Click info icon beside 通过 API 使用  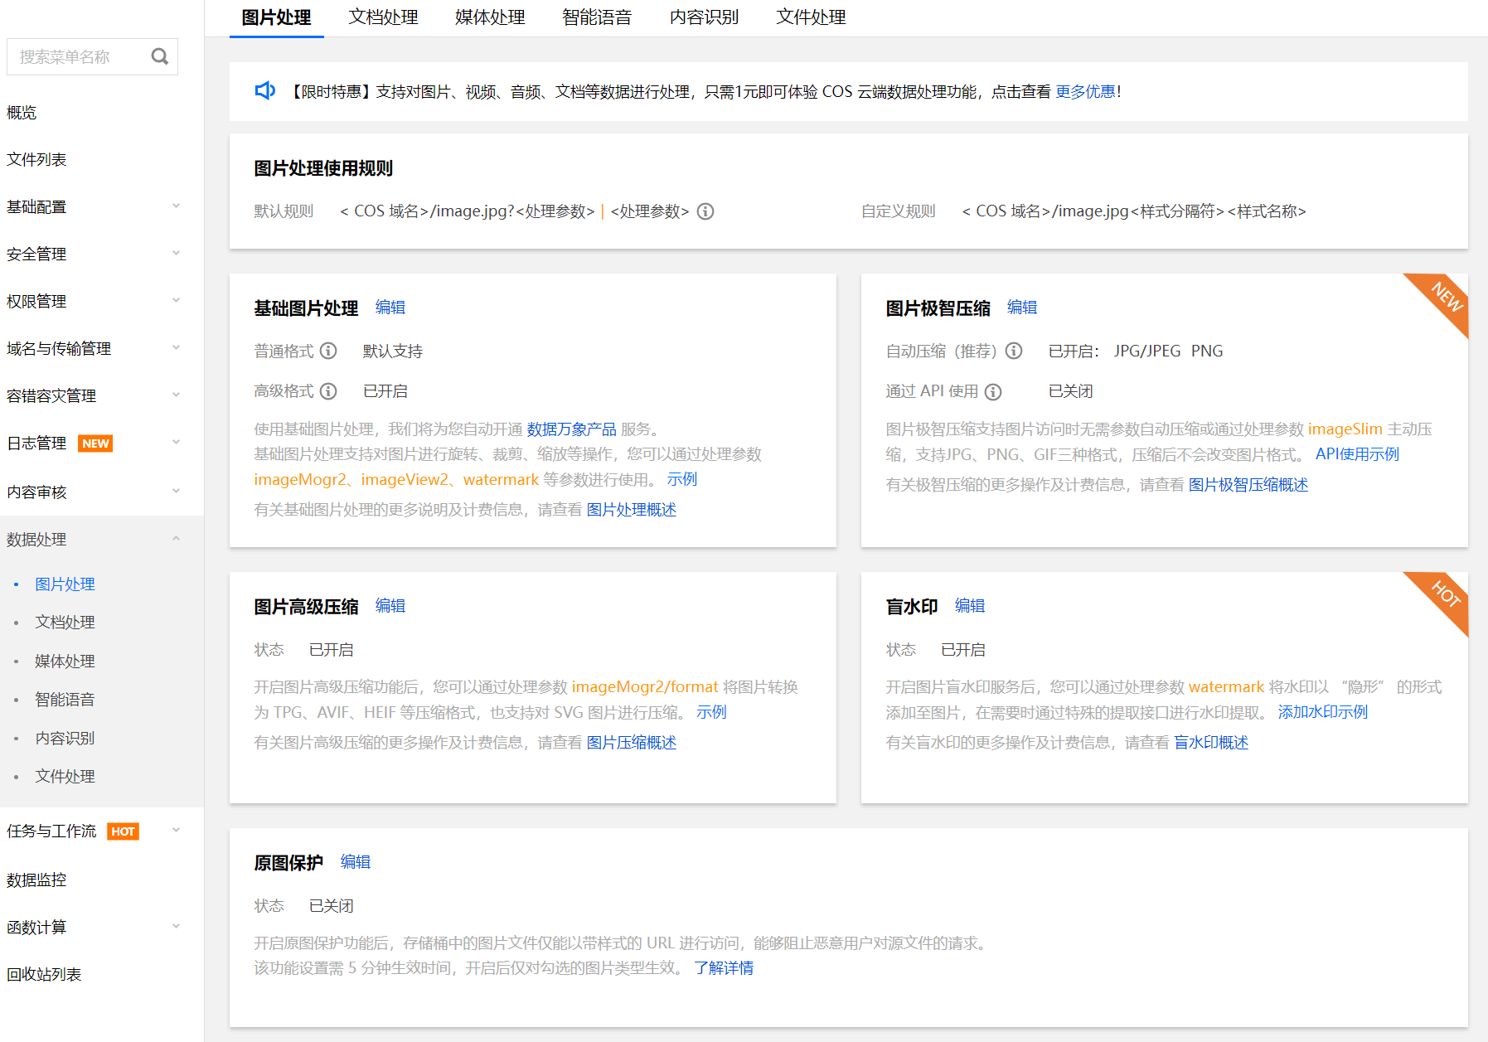pos(993,391)
